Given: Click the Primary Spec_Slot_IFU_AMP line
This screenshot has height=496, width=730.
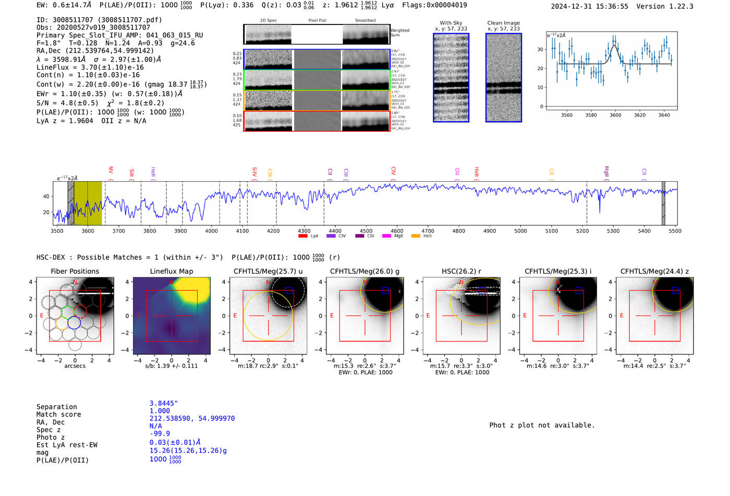Looking at the screenshot, I should [x=120, y=35].
